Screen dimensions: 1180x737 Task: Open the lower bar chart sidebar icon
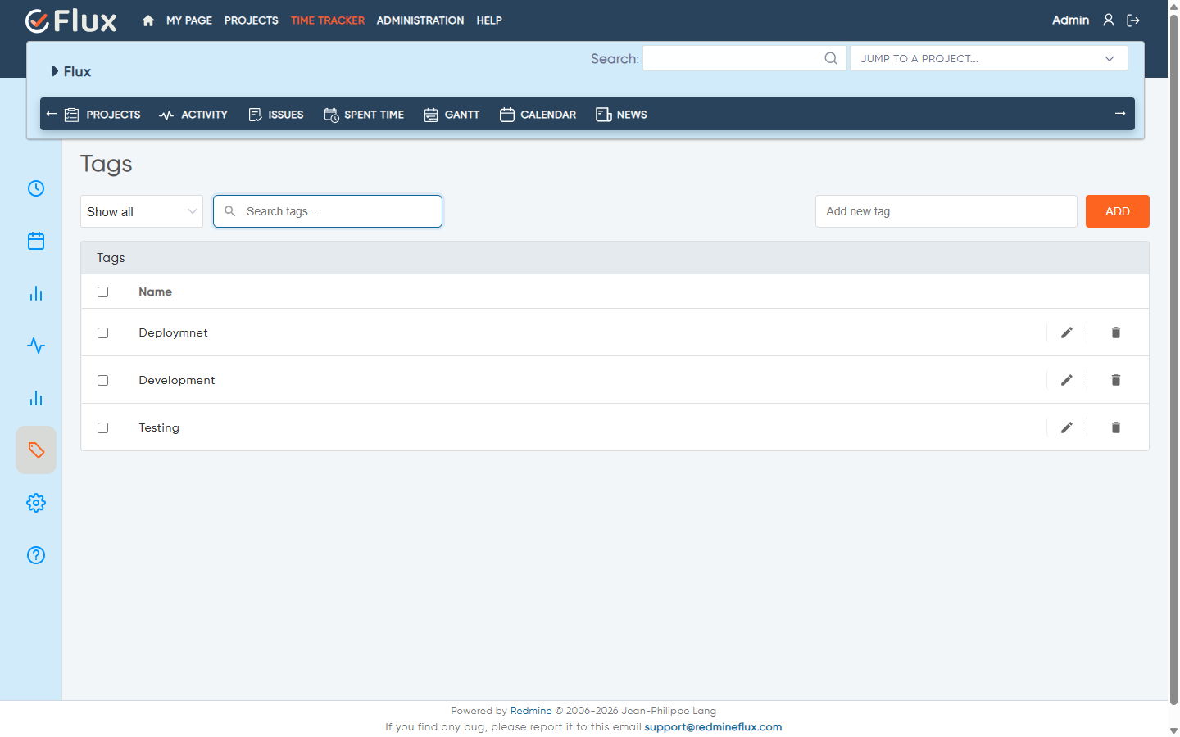[36, 398]
